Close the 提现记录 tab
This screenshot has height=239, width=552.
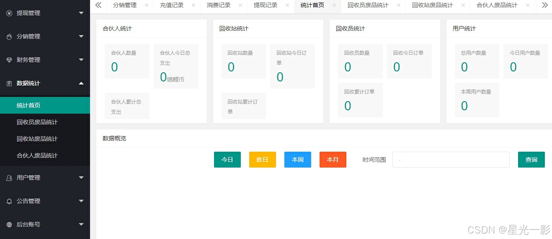(x=287, y=5)
